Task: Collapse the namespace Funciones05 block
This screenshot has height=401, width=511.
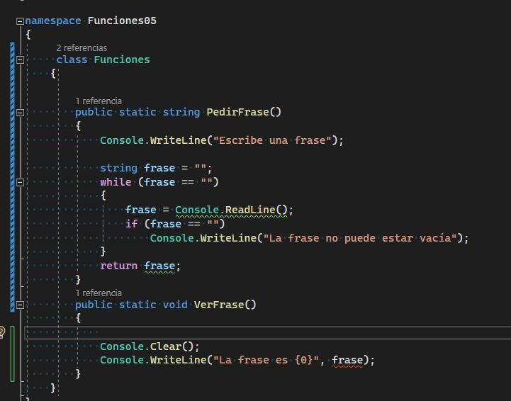Action: tap(20, 21)
